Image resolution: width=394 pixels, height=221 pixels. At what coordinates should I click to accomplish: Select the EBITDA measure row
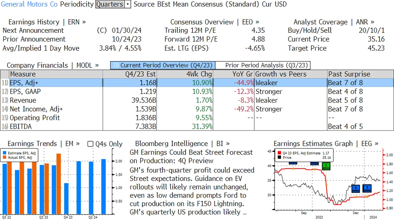tap(197, 126)
